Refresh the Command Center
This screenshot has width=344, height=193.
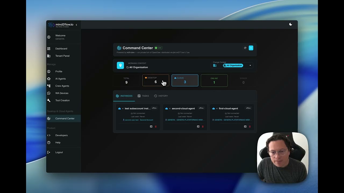click(x=245, y=48)
